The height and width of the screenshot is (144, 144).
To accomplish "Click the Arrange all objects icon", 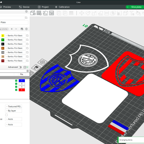I will (x=51, y=13).
